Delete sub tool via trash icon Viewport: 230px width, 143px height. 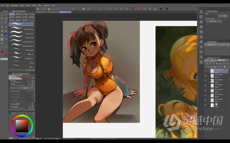(34, 70)
